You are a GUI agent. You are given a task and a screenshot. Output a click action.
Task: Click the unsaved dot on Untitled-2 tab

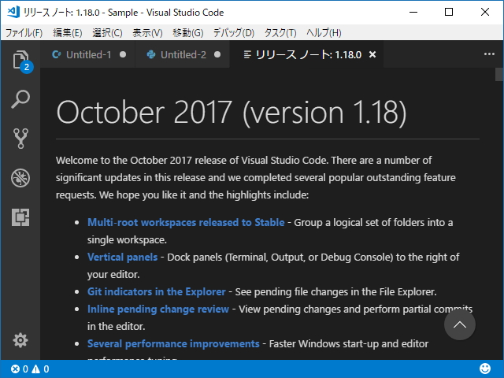217,54
